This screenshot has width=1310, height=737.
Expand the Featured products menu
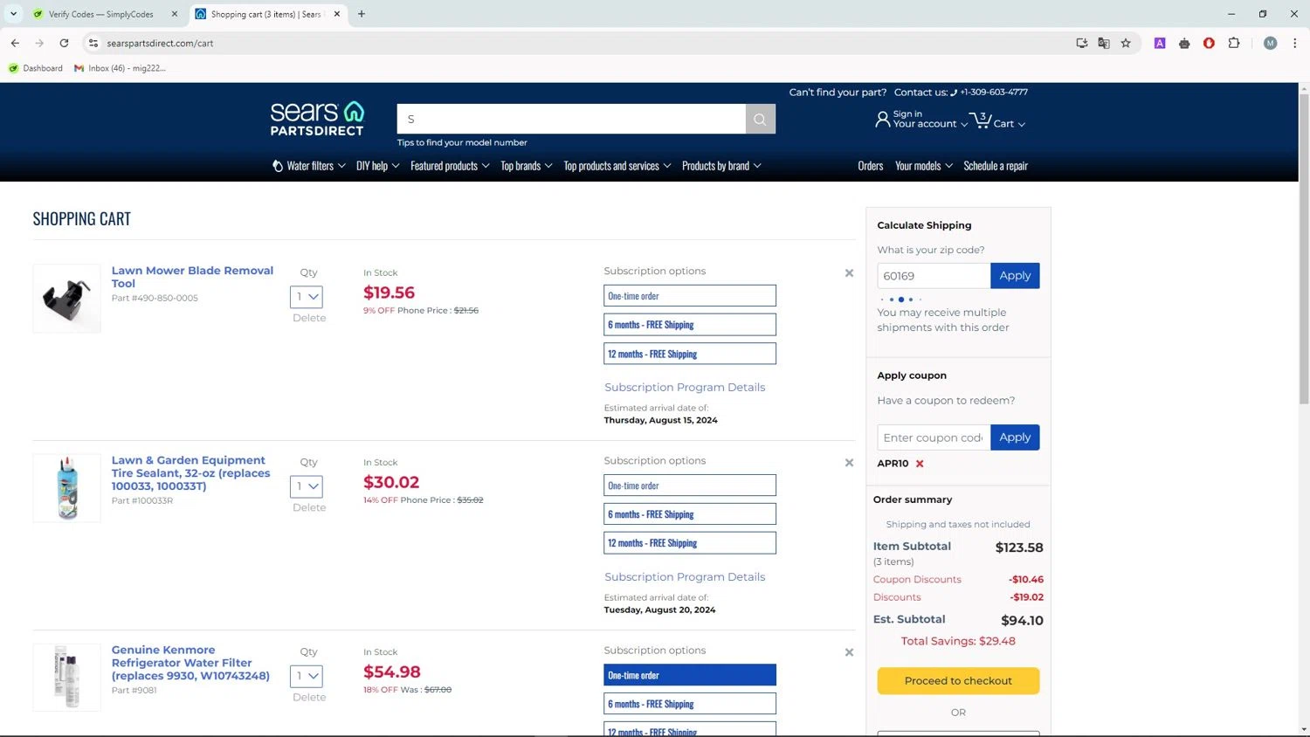[x=450, y=166]
